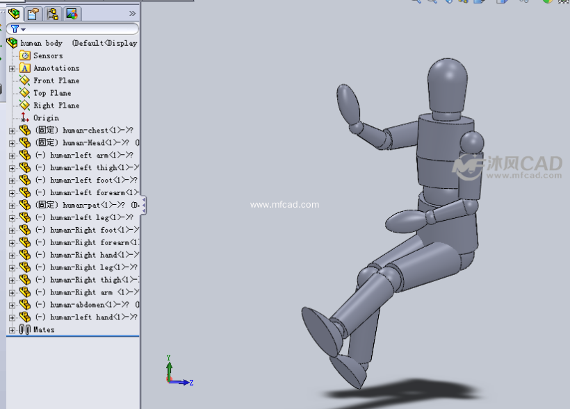Select the human body assembly icon
Screen dimensions: 570x409
[x=12, y=43]
